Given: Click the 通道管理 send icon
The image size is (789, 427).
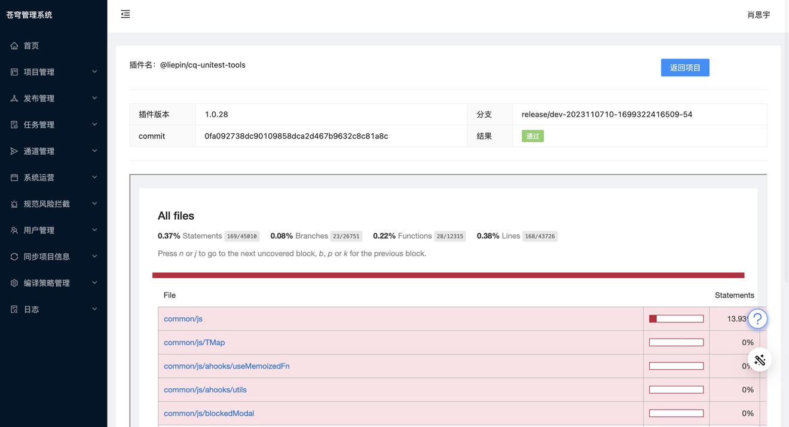Looking at the screenshot, I should coord(14,151).
